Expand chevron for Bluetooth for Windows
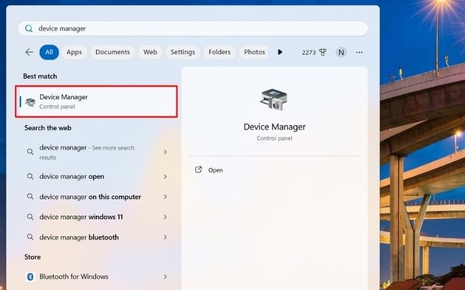 (x=165, y=277)
